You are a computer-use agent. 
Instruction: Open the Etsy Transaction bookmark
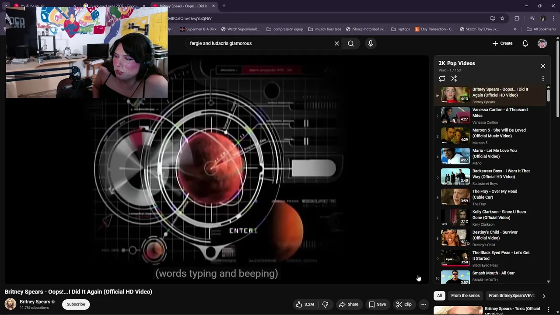click(434, 29)
